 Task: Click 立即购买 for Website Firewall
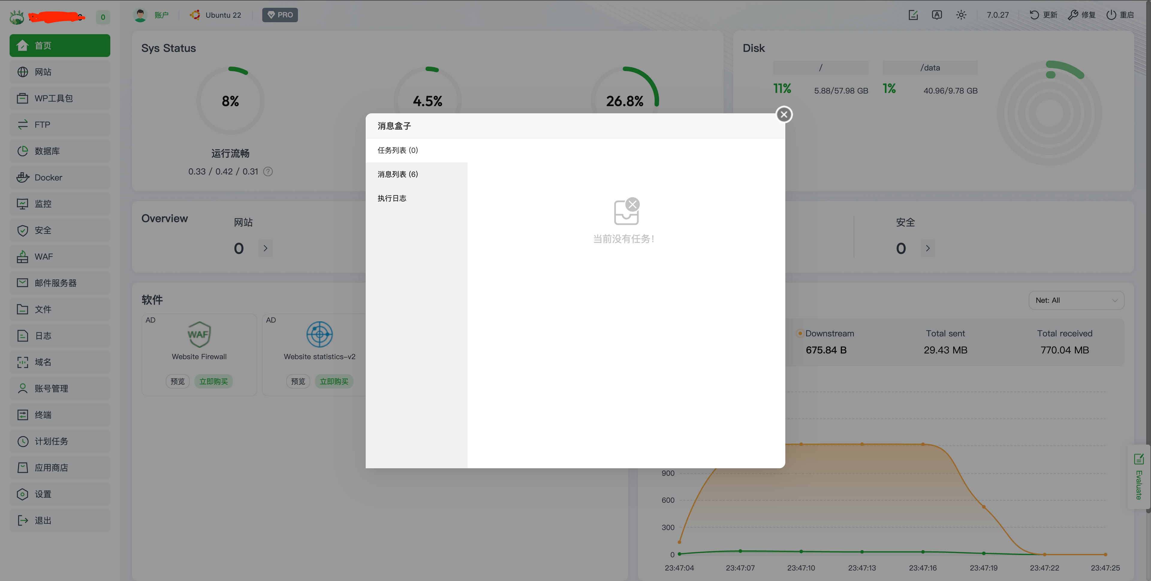point(214,381)
